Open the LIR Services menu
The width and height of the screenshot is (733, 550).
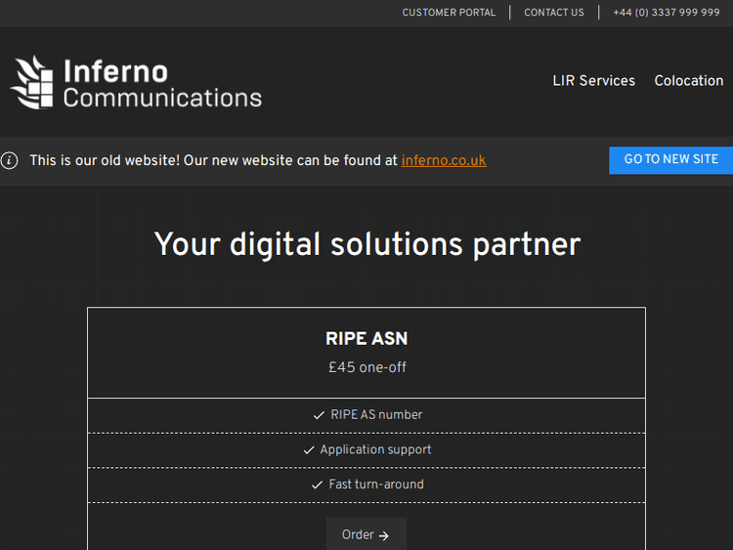click(x=593, y=81)
